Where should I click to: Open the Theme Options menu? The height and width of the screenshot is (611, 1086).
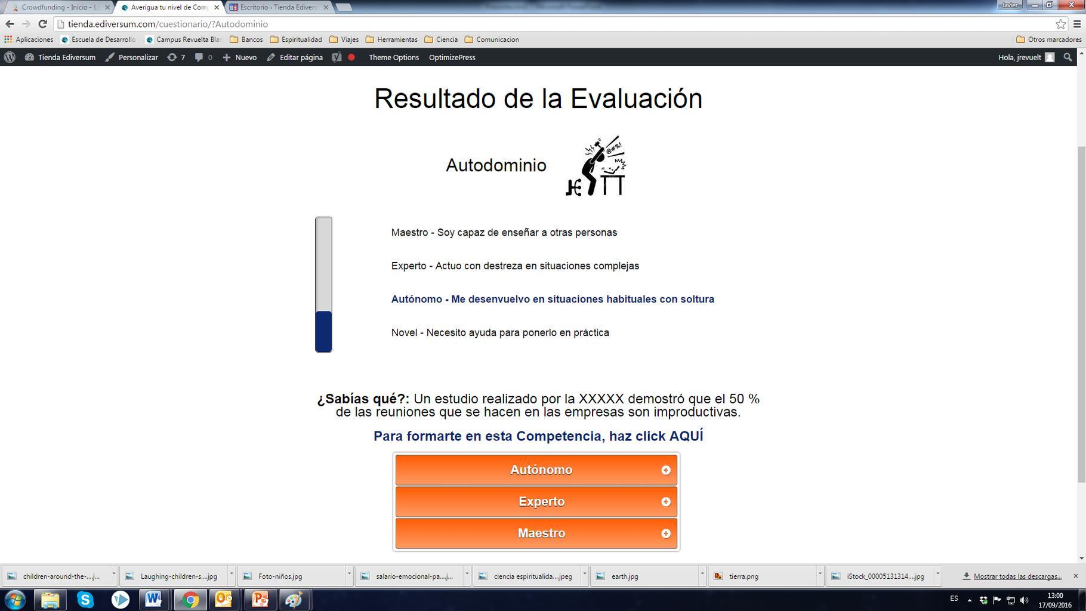click(393, 57)
